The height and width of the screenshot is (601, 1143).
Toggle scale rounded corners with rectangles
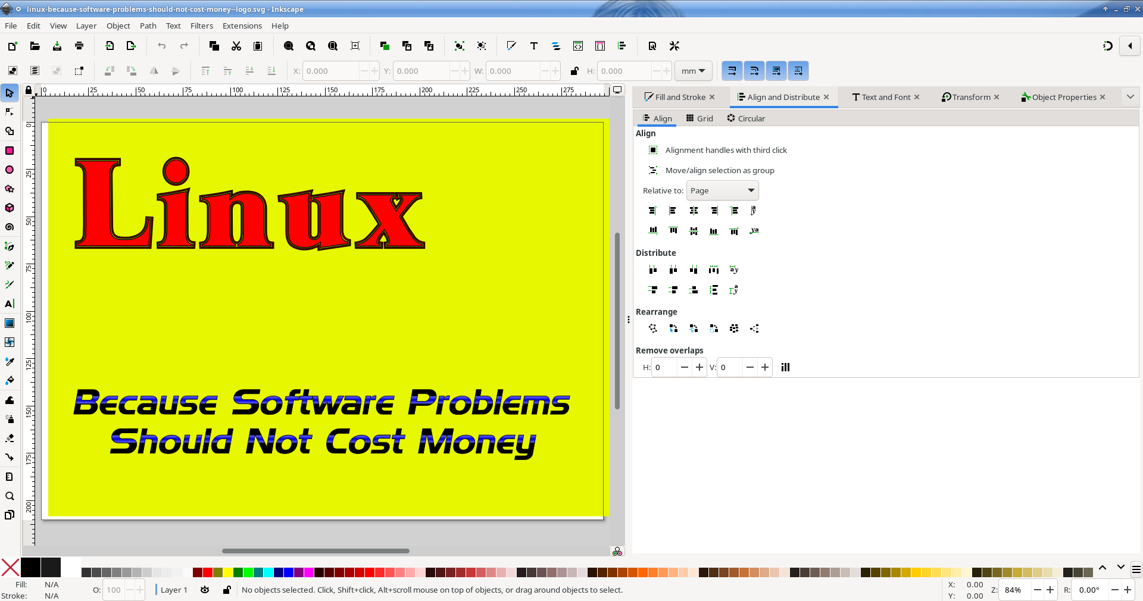click(754, 71)
